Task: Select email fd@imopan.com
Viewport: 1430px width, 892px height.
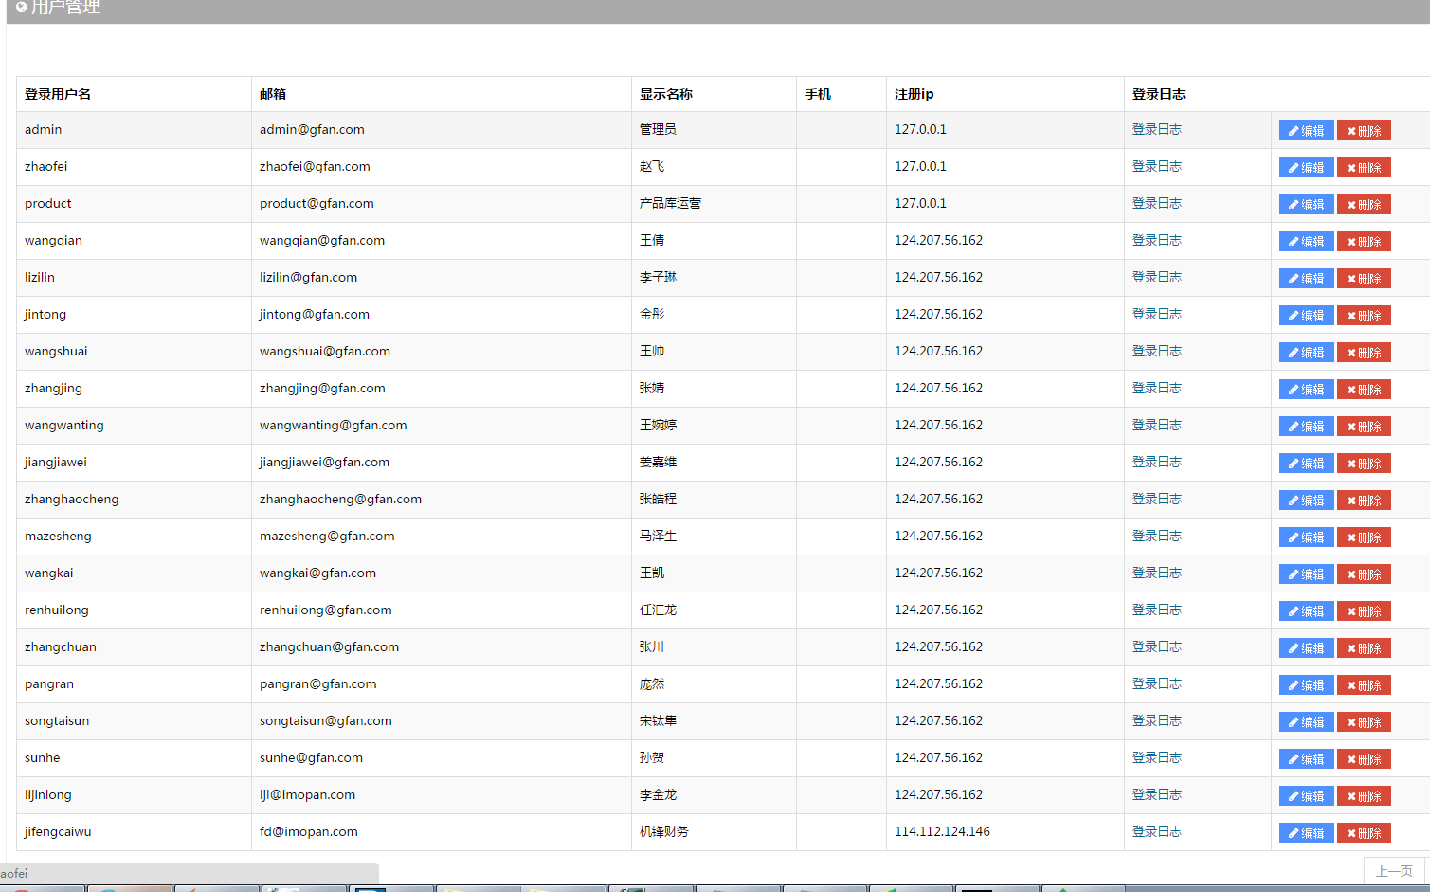Action: tap(309, 831)
